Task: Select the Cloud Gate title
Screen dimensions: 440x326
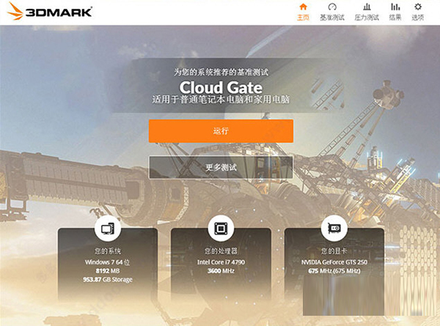Action: [221, 87]
